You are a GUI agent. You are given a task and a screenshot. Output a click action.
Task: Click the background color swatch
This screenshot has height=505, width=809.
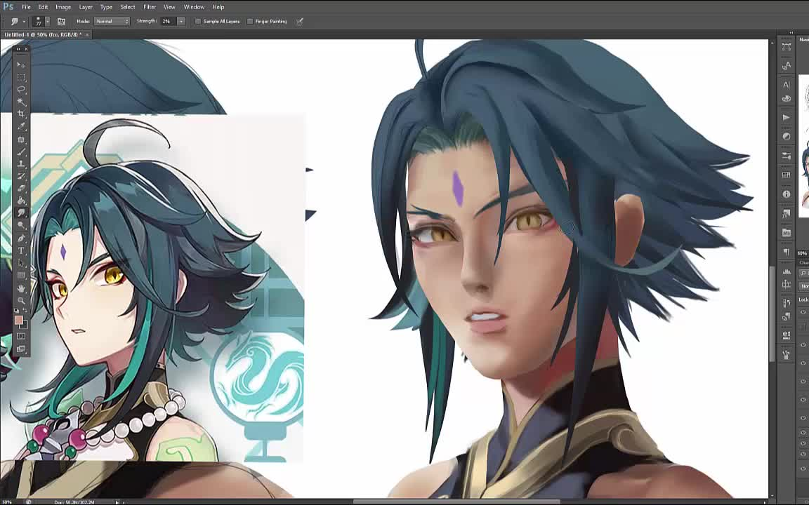coord(25,325)
